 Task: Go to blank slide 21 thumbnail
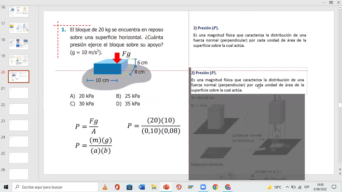[19, 93]
